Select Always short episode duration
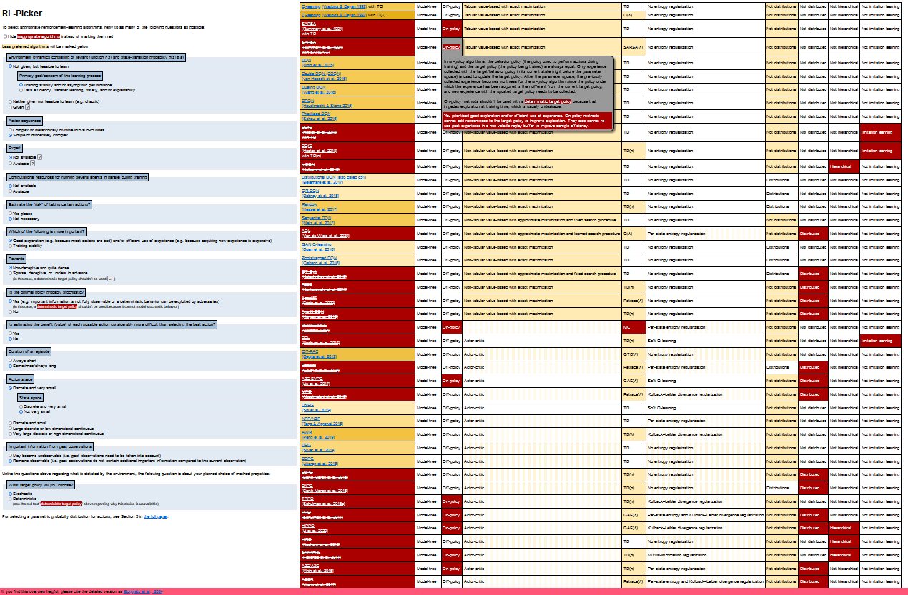The image size is (908, 595). (10, 360)
